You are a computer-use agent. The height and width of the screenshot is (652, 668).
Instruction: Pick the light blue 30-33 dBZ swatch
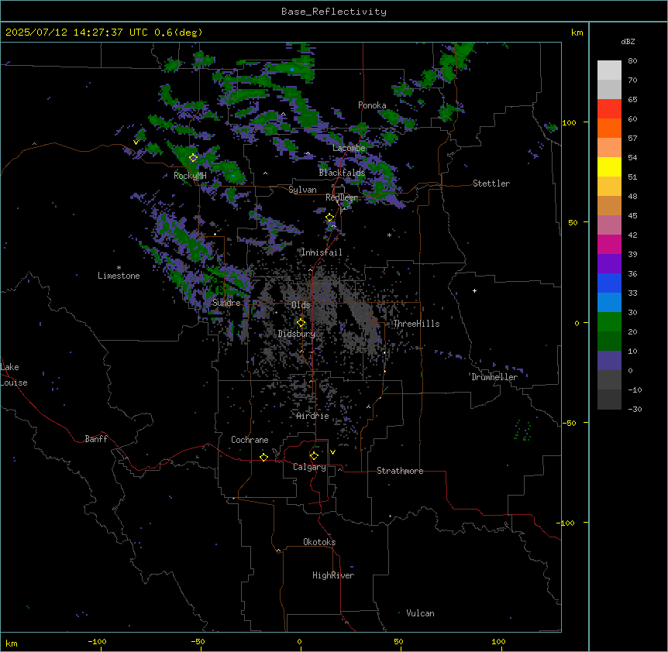tap(609, 303)
